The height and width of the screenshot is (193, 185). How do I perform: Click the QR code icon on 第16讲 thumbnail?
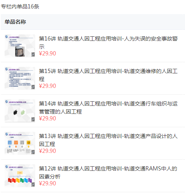(x=33, y=54)
